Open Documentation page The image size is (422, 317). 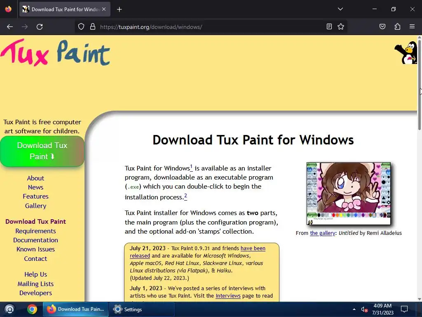coord(35,240)
